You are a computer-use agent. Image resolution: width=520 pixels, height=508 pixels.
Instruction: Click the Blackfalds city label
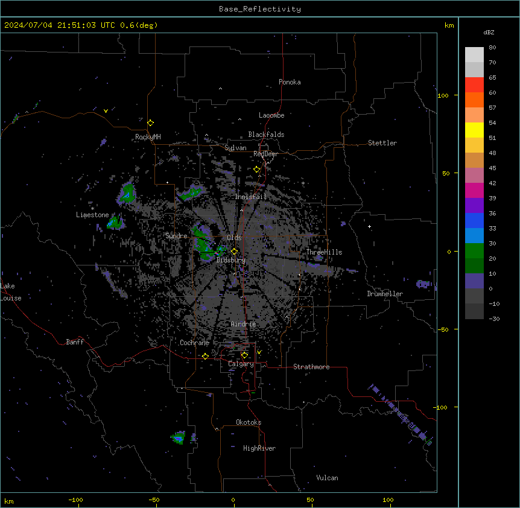click(x=266, y=135)
